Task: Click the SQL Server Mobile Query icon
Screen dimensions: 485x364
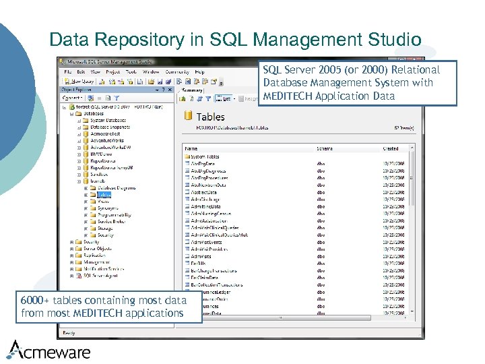Action: coord(140,82)
